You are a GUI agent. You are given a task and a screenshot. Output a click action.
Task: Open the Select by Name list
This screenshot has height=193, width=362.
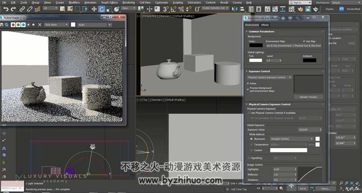pyautogui.click(x=70, y=9)
